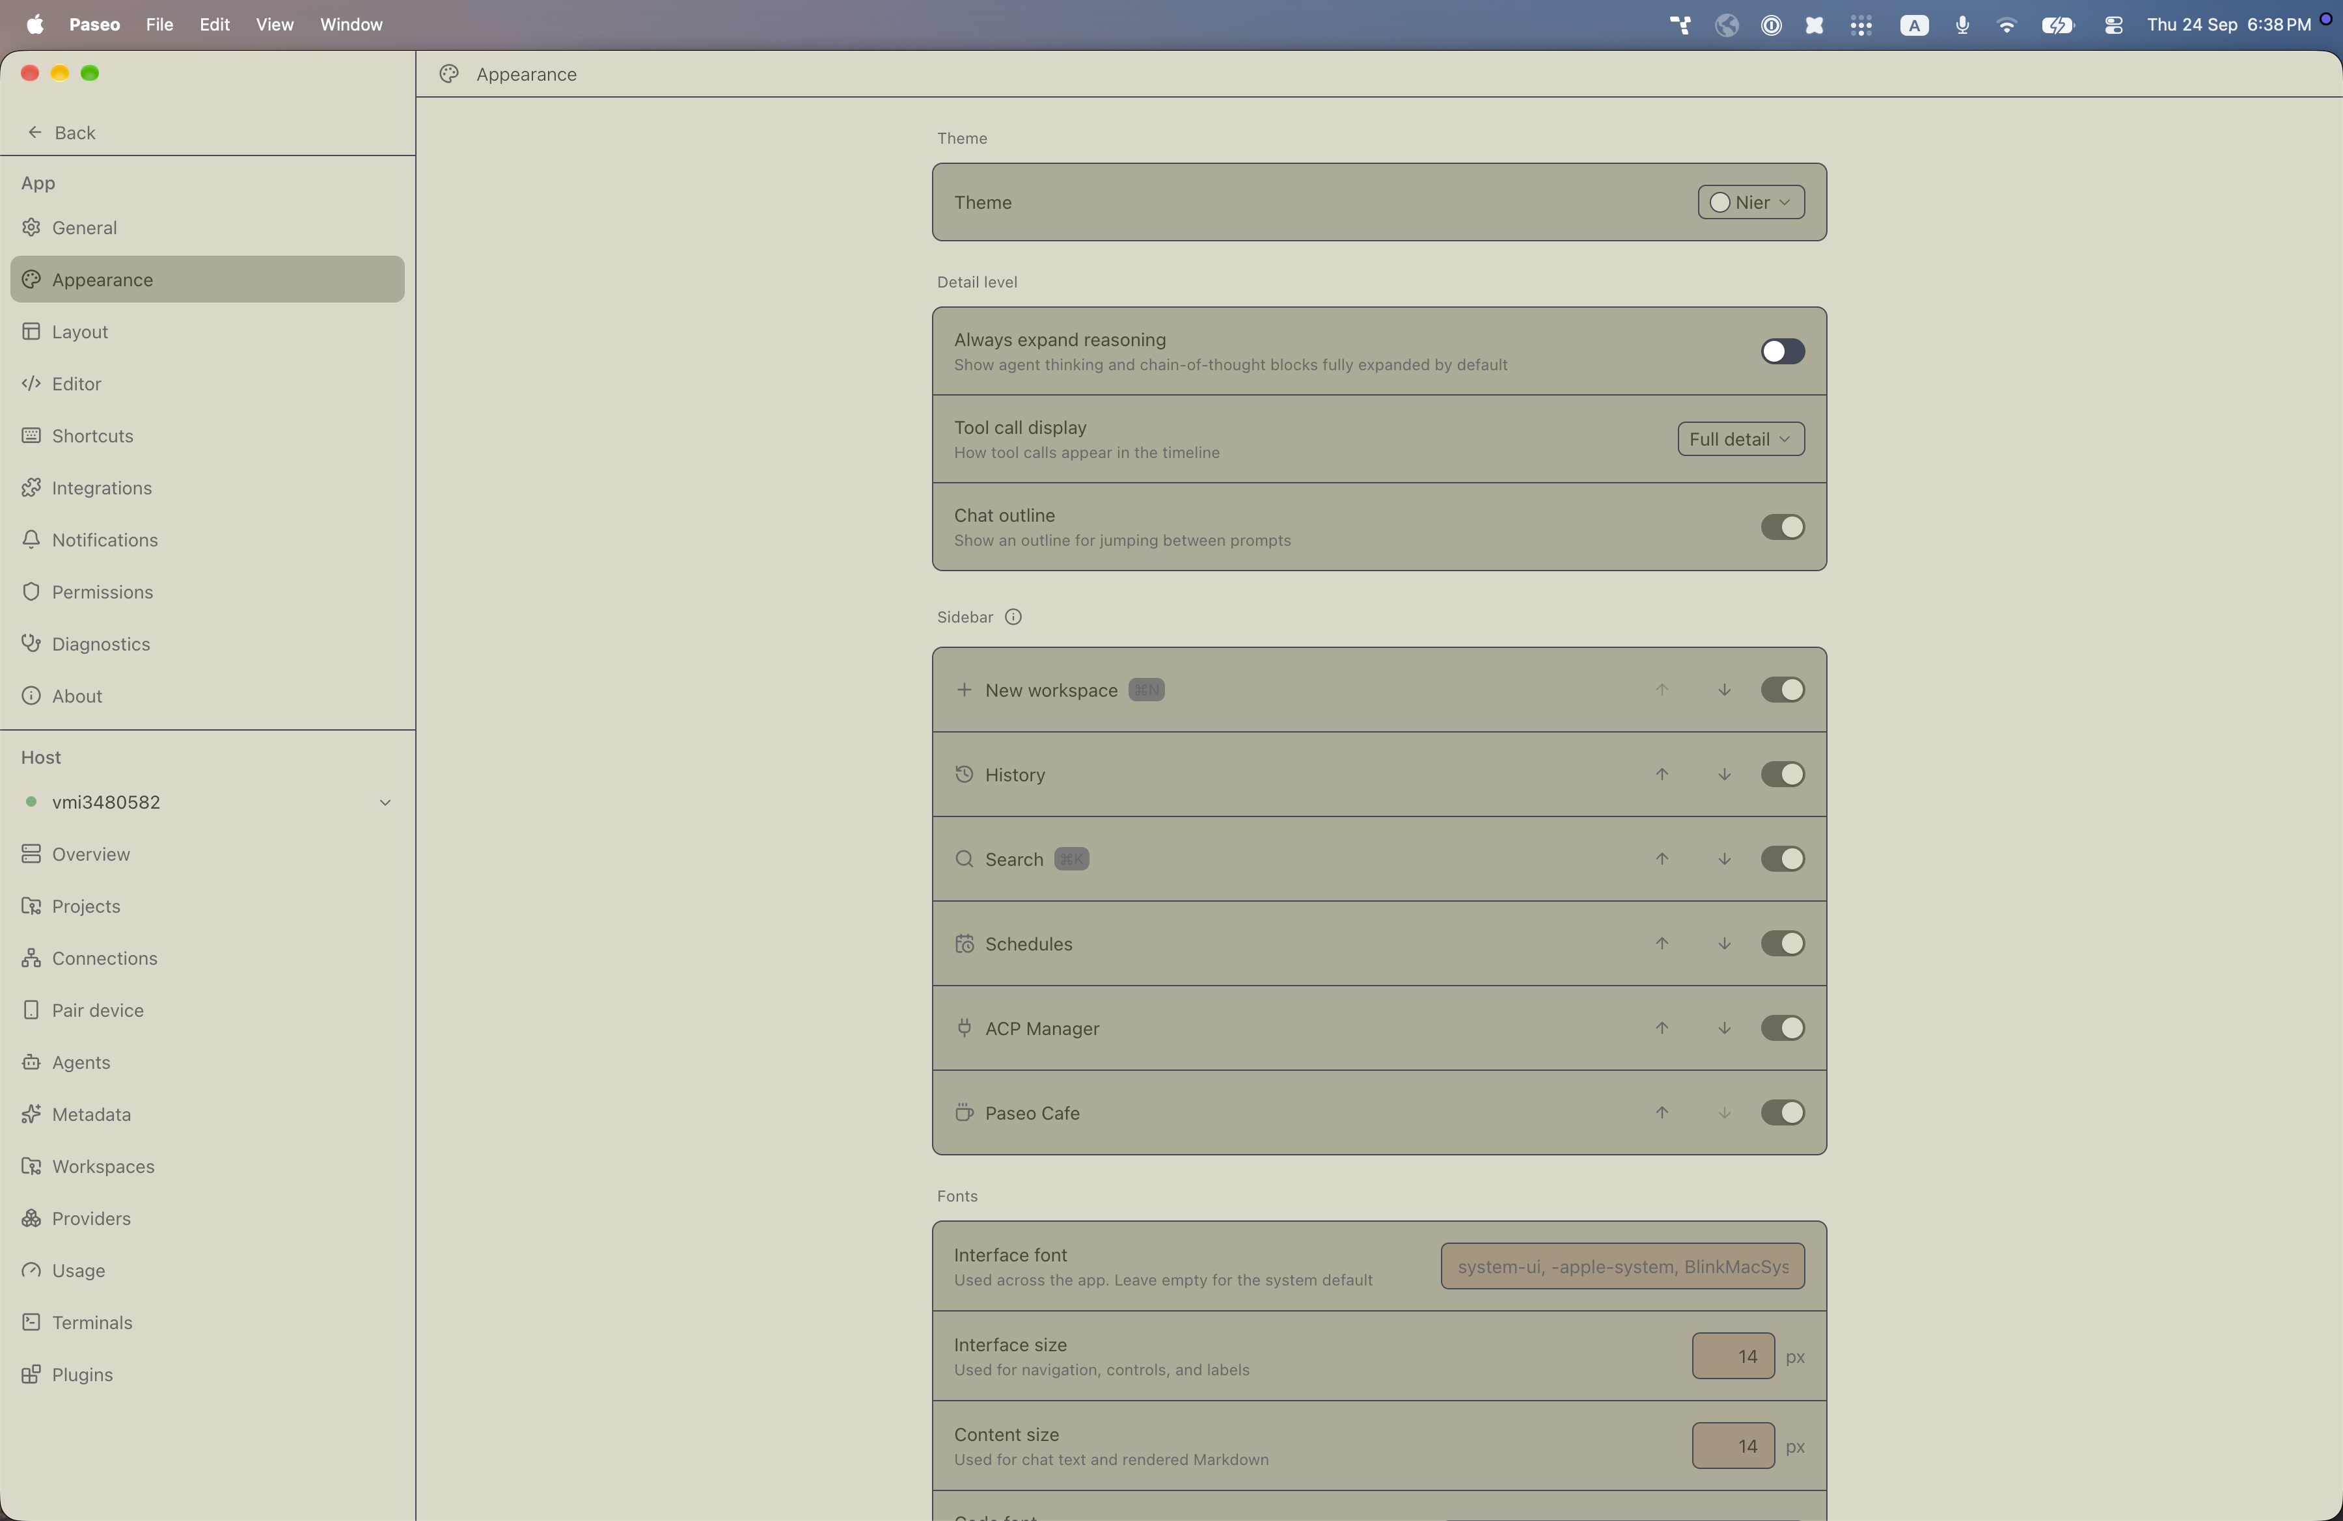
Task: Click the Permissions shield icon
Action: [31, 592]
